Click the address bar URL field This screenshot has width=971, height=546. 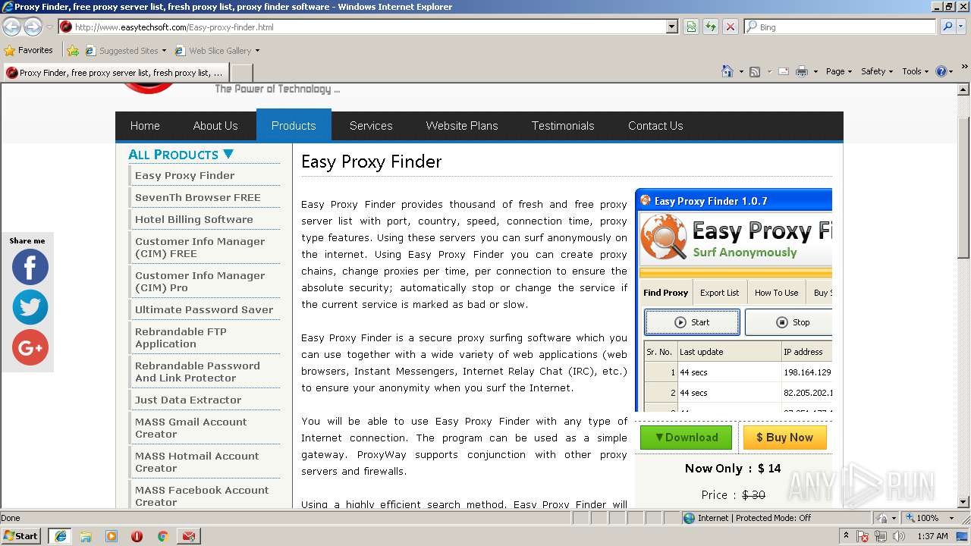[369, 27]
